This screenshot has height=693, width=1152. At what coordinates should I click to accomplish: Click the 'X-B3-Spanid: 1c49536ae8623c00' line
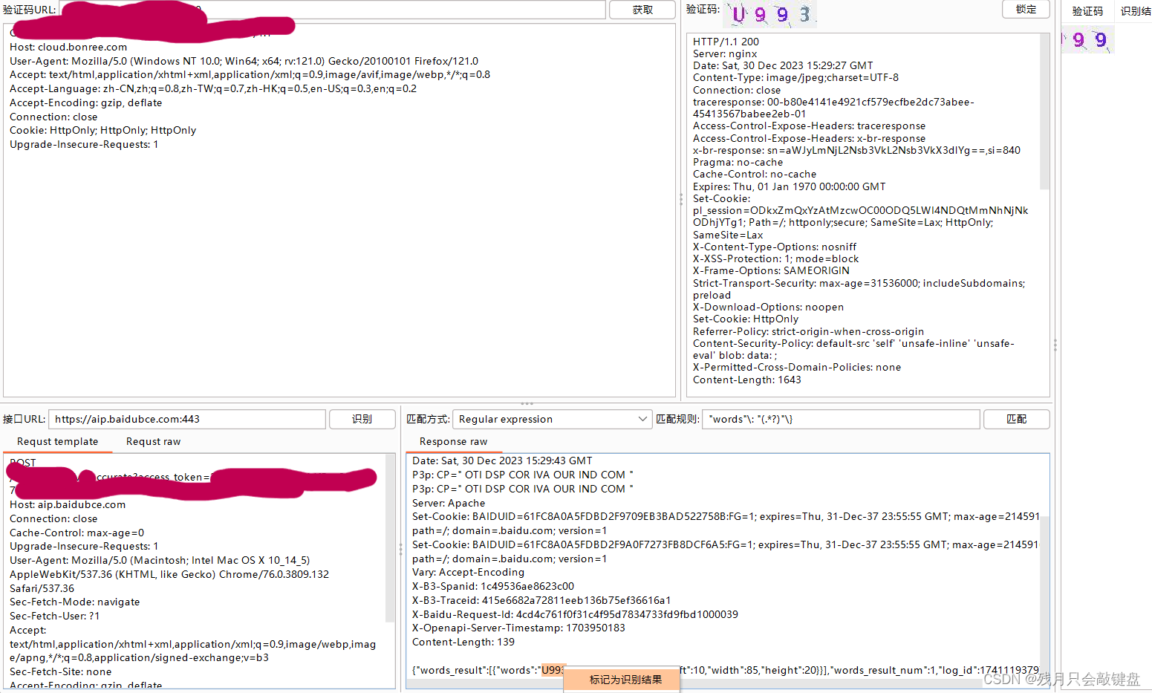(493, 586)
